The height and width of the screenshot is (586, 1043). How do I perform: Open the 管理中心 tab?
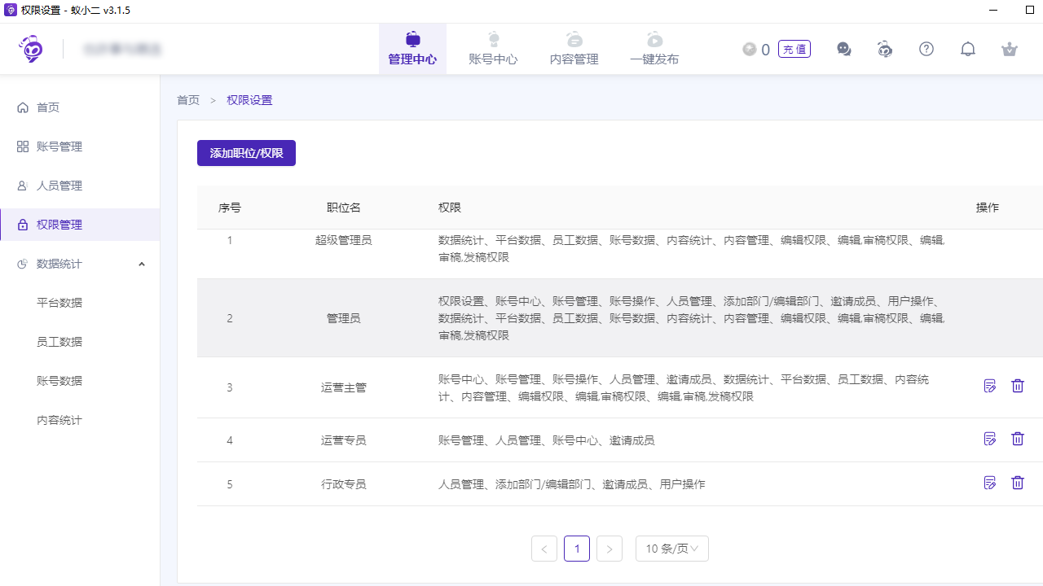tap(412, 49)
